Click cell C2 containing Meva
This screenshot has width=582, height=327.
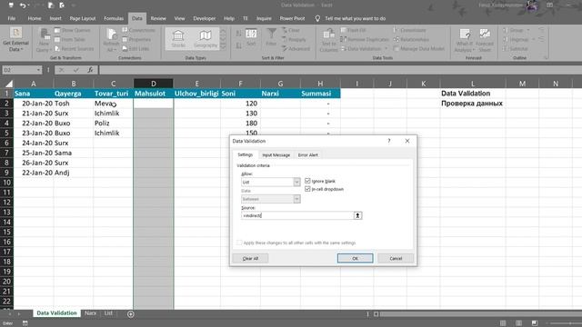coord(113,104)
